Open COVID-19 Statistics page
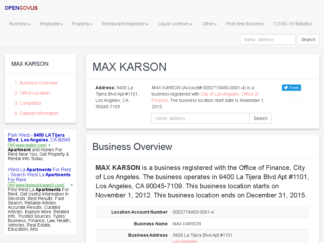Screen dimensions: 324x243 [293, 24]
